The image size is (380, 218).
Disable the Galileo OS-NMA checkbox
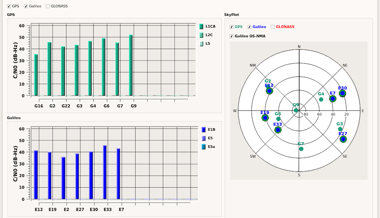click(x=232, y=36)
